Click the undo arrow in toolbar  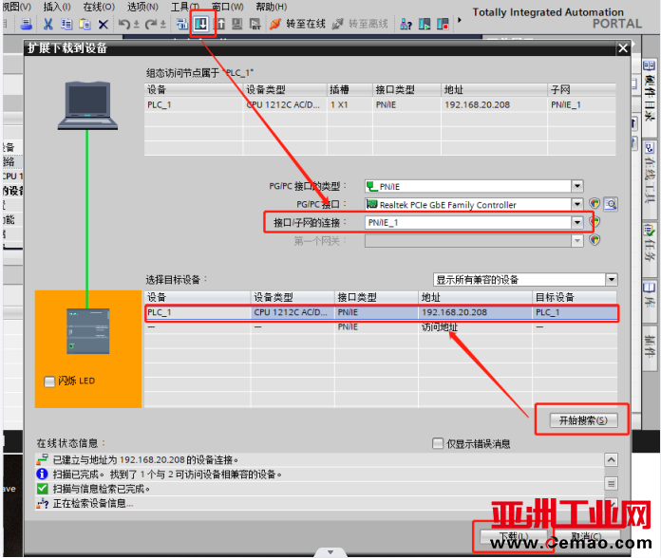click(124, 24)
